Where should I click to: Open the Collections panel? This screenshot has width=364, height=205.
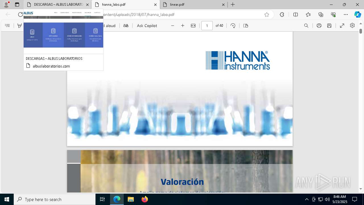click(321, 15)
